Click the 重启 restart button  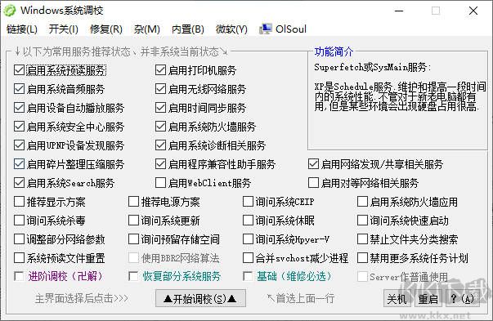pos(428,298)
